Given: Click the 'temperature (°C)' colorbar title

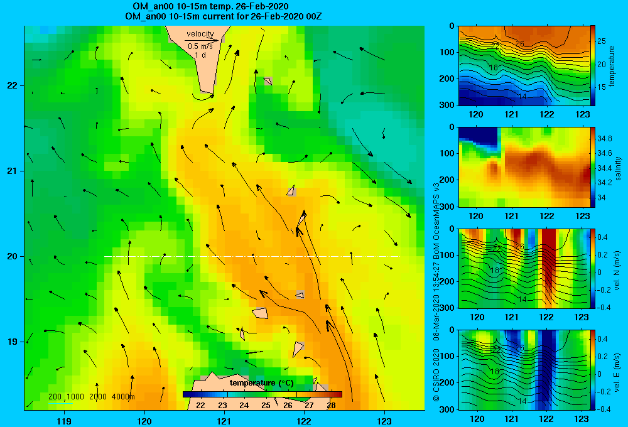Looking at the screenshot, I should 262,383.
